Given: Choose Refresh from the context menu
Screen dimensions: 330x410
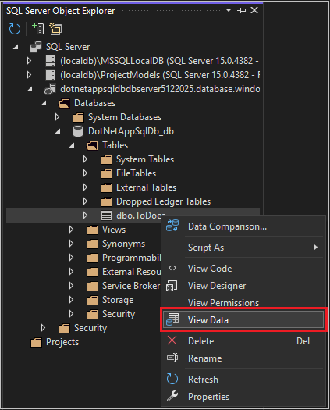Looking at the screenshot, I should [243, 380].
